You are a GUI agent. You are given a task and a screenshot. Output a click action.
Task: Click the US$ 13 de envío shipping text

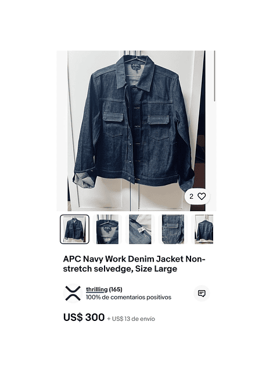[131, 319]
